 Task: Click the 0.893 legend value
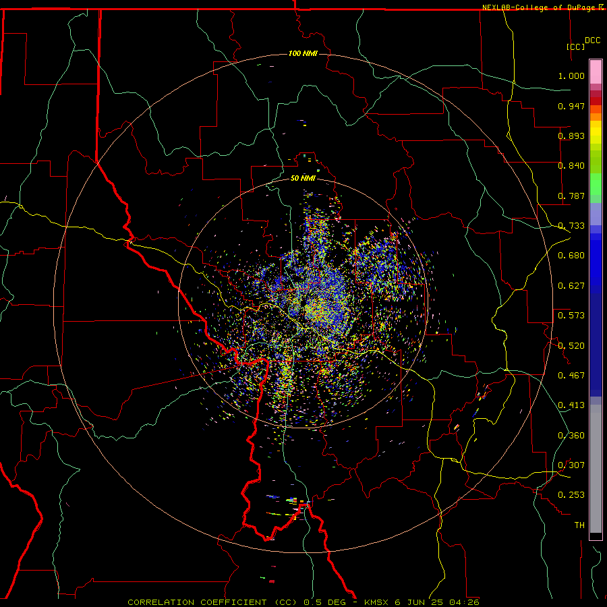(571, 136)
